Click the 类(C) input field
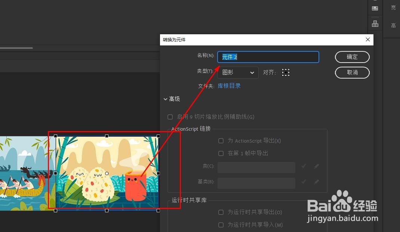 256,168
